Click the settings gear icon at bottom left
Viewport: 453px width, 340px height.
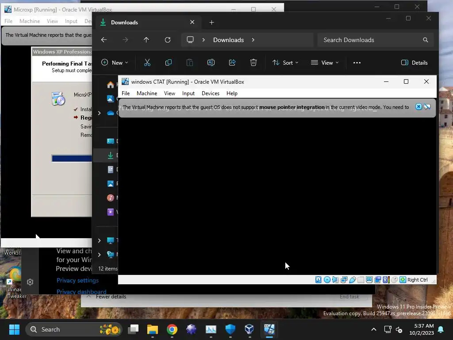pos(30,282)
